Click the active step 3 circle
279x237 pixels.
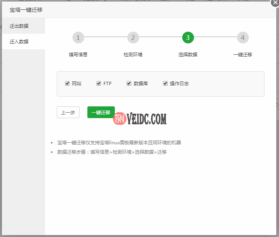coord(188,38)
